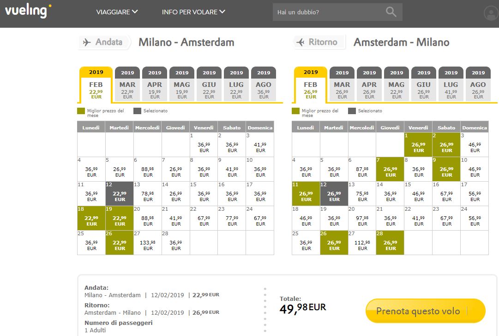This screenshot has height=336, width=499.
Task: Choose selected return February 12 cell
Action: point(334,194)
